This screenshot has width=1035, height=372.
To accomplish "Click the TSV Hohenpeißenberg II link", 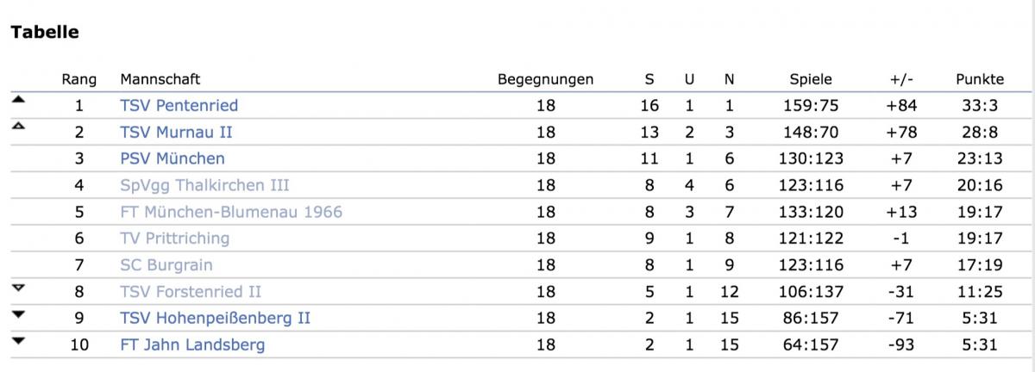I will pyautogui.click(x=215, y=319).
